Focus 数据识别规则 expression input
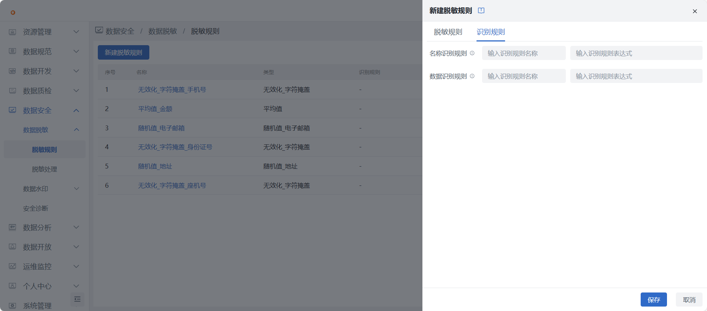 (x=636, y=76)
